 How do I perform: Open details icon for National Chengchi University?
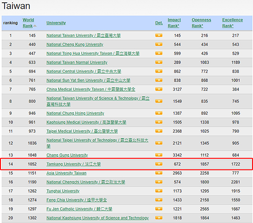click(159, 182)
